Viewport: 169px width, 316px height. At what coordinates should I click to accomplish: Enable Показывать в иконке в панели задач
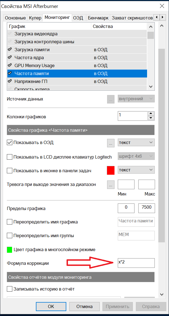10,171
